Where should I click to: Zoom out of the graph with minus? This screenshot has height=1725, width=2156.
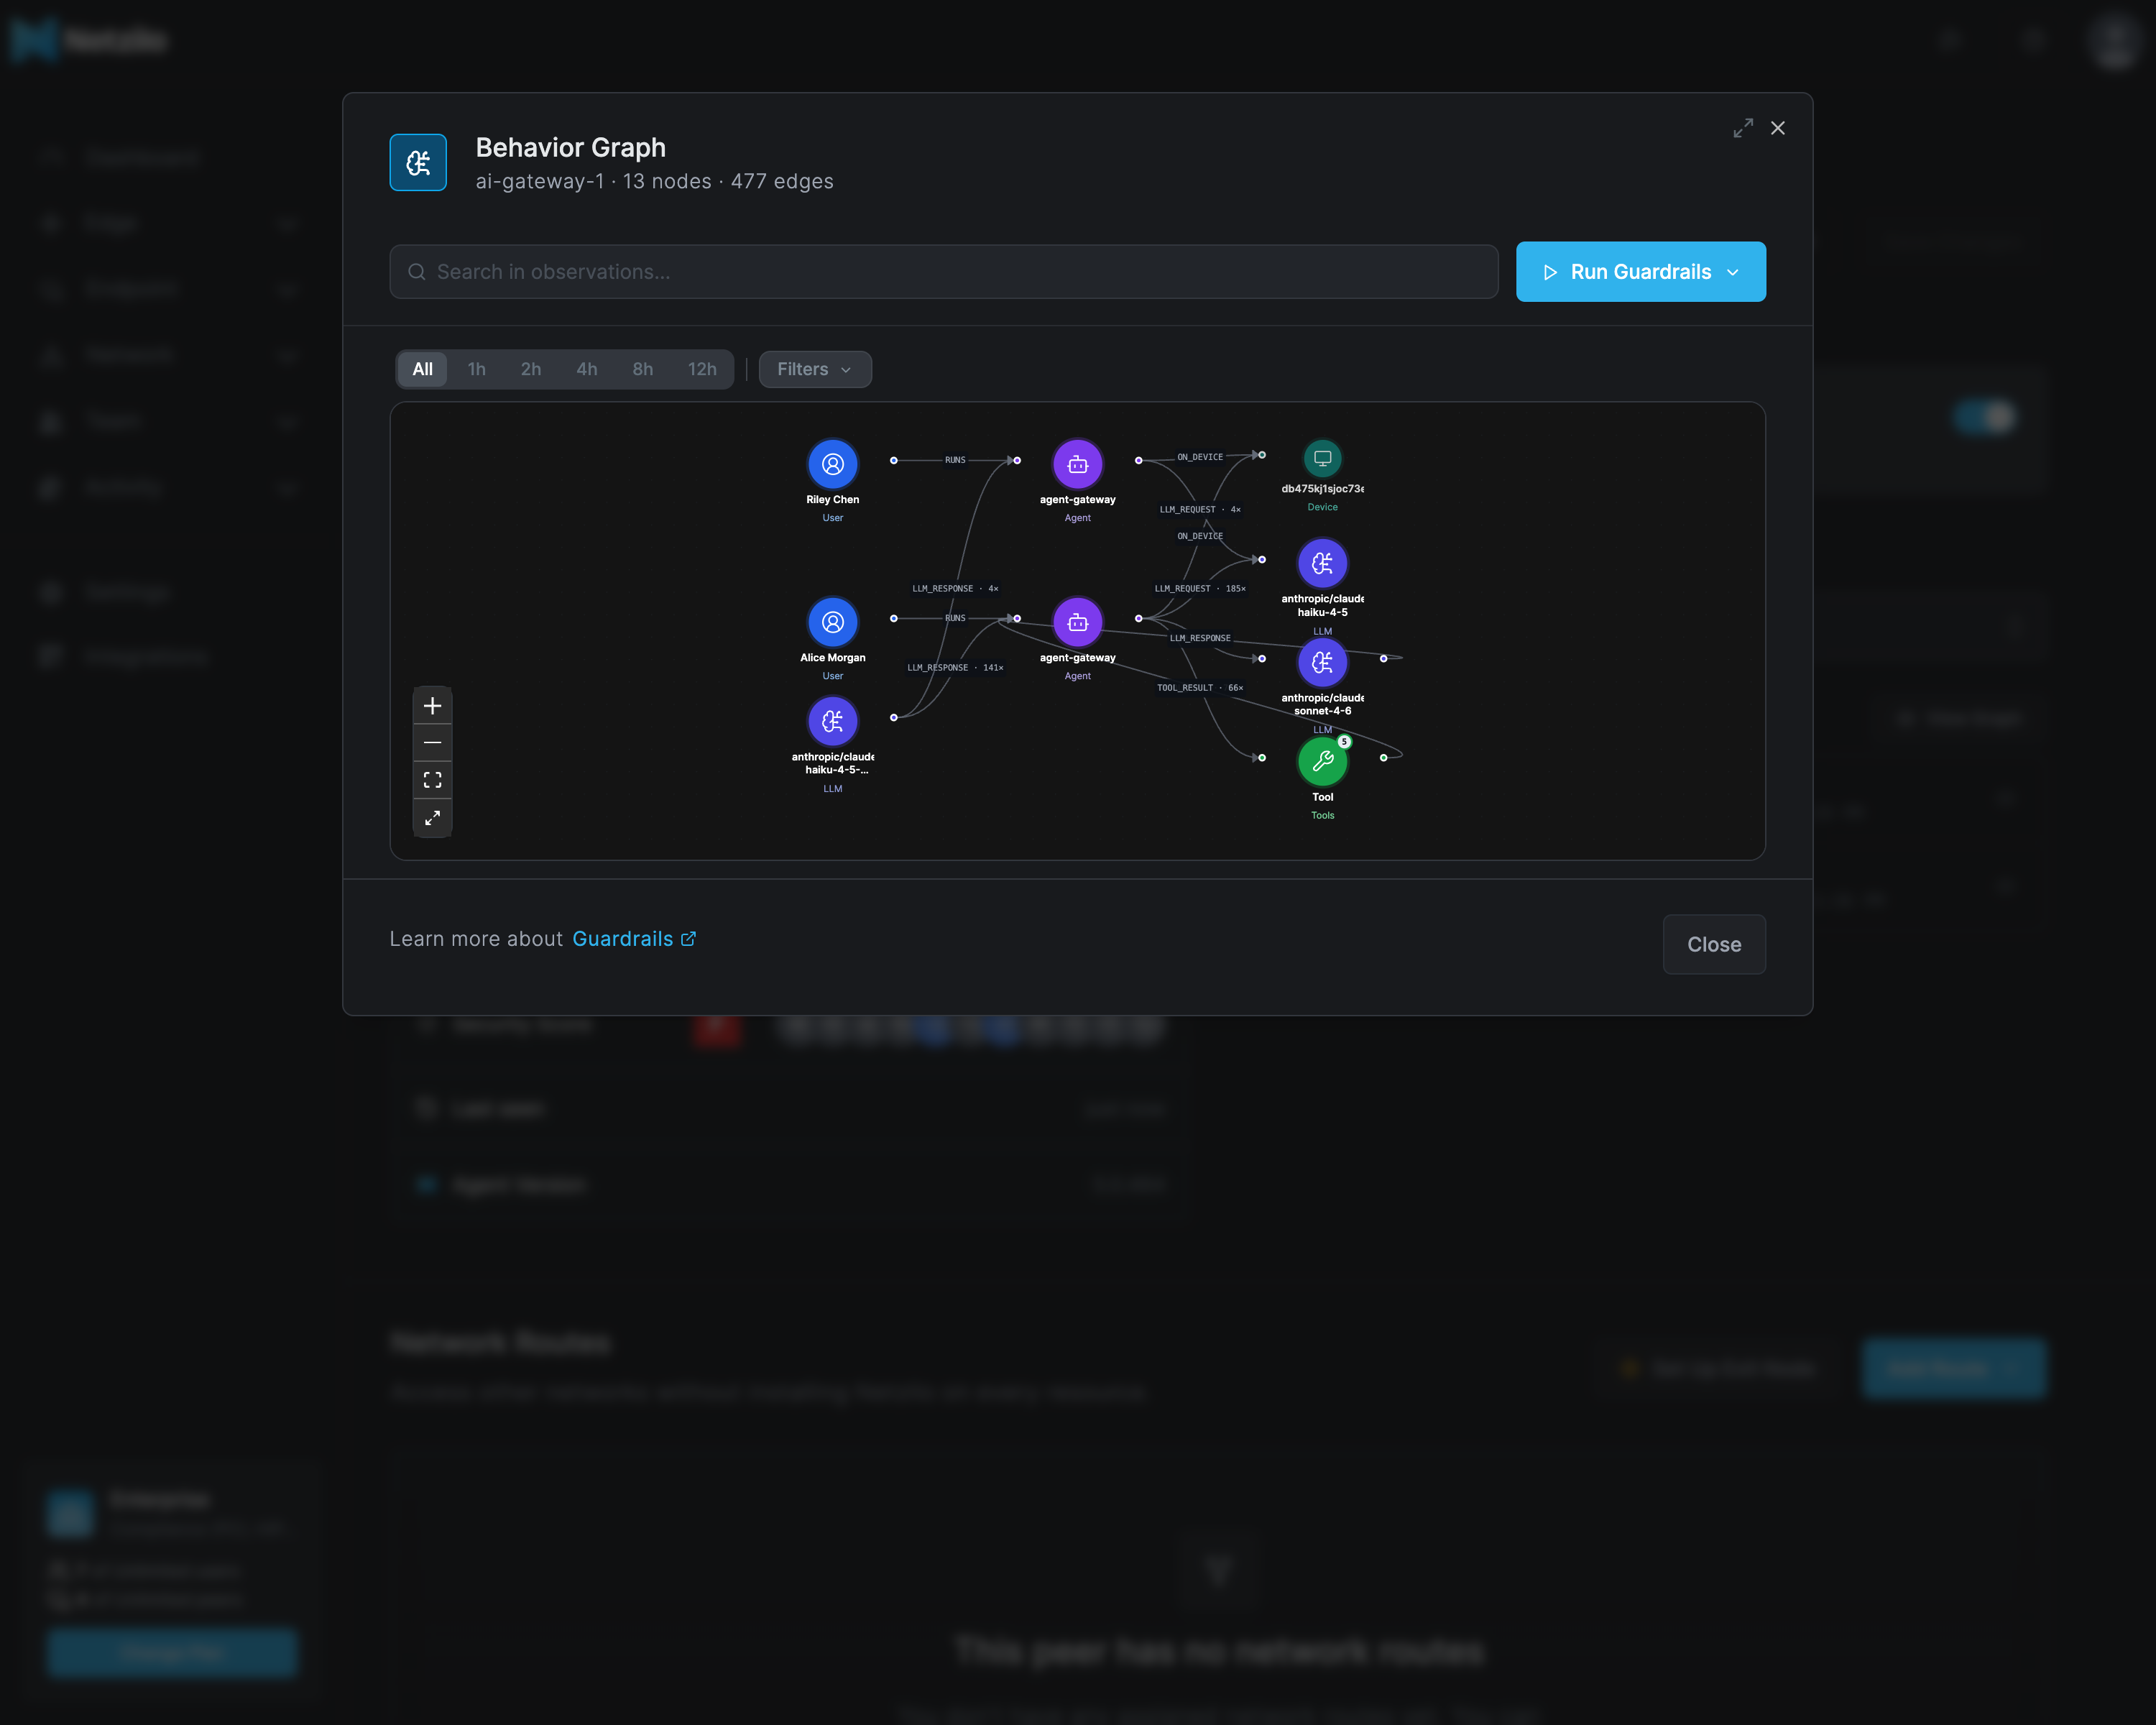pyautogui.click(x=432, y=743)
